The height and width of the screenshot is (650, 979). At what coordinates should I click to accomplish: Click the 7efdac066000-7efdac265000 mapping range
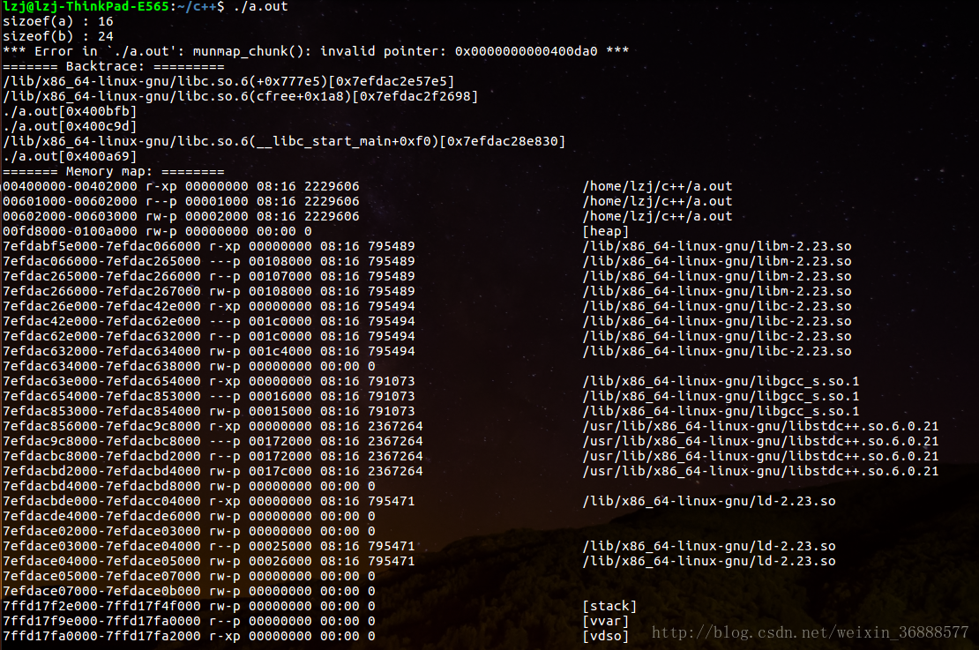(101, 262)
